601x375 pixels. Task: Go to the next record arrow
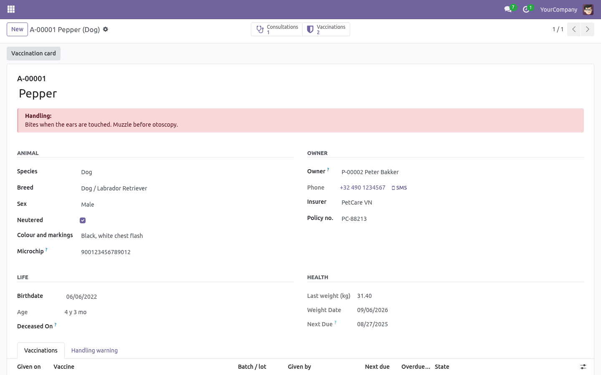coord(587,29)
